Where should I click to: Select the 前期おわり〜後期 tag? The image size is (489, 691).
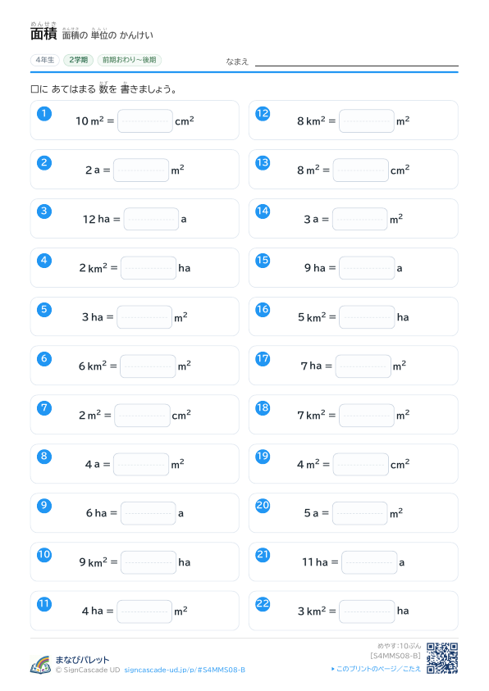coord(129,60)
